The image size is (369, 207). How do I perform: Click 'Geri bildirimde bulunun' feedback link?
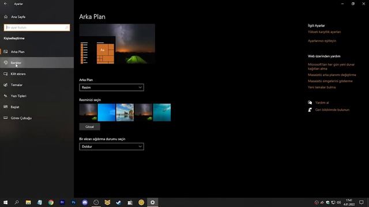click(332, 110)
